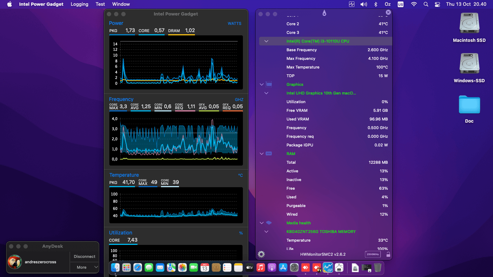The width and height of the screenshot is (493, 277).
Task: Click the HWMonitorSMC2 chart icon in the Dock
Action: tap(328, 268)
